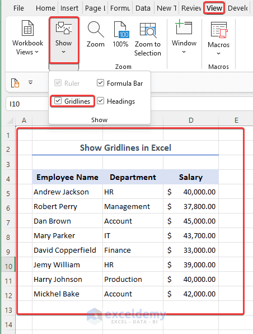
Task: Select the 42,000.00 salary cell
Action: pyautogui.click(x=191, y=294)
